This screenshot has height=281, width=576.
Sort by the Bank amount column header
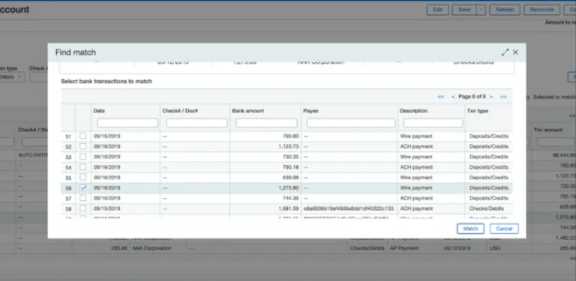click(x=248, y=111)
